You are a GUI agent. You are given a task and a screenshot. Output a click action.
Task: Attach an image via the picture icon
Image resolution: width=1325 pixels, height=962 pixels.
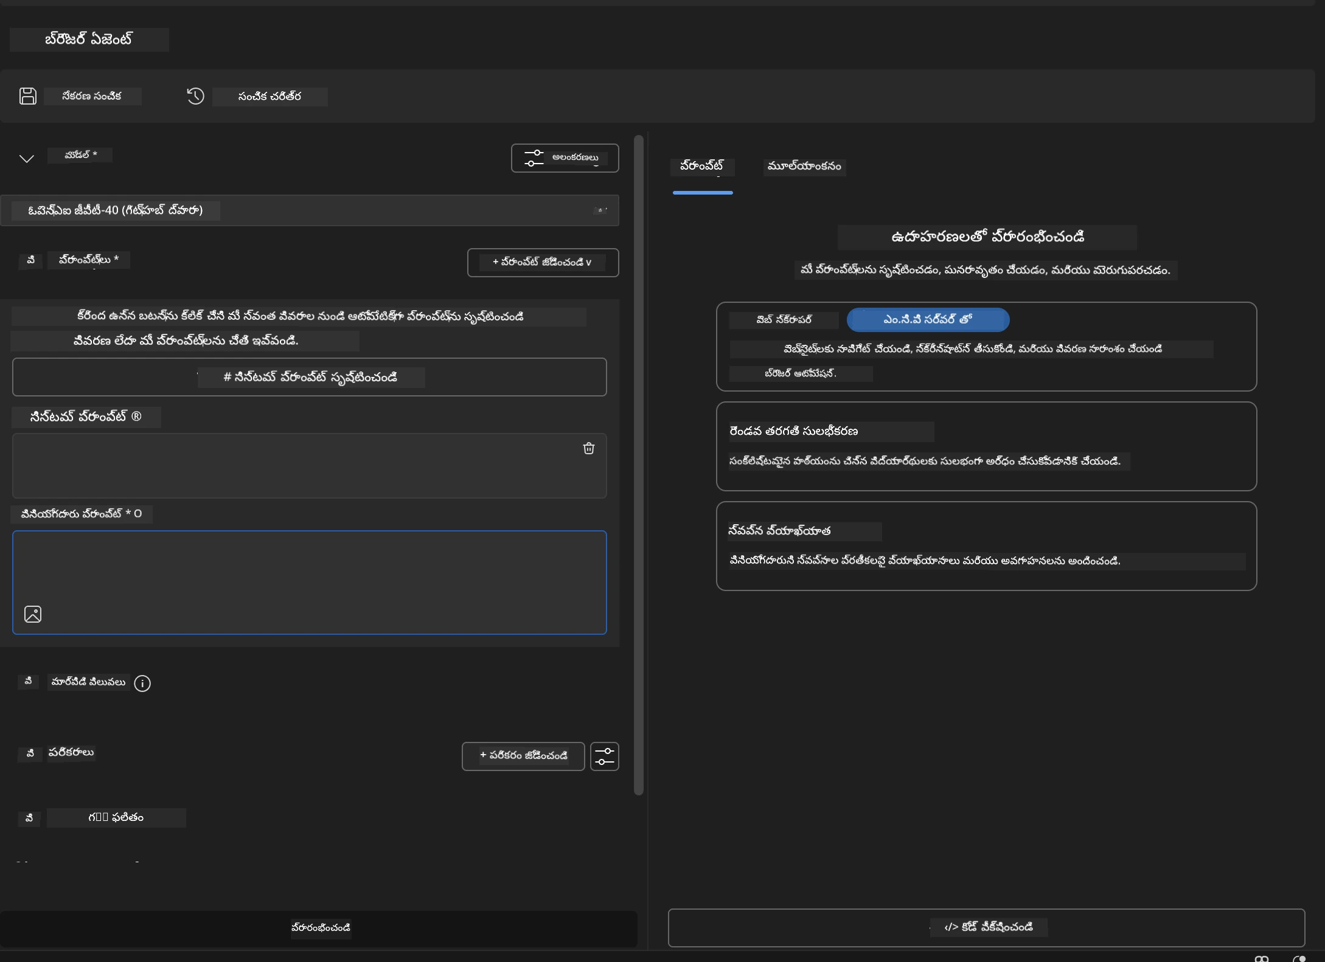(x=33, y=614)
